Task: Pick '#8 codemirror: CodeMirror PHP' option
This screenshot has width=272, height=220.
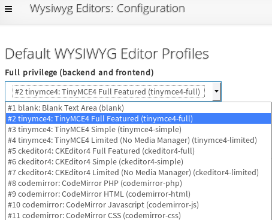Action: click(138, 184)
